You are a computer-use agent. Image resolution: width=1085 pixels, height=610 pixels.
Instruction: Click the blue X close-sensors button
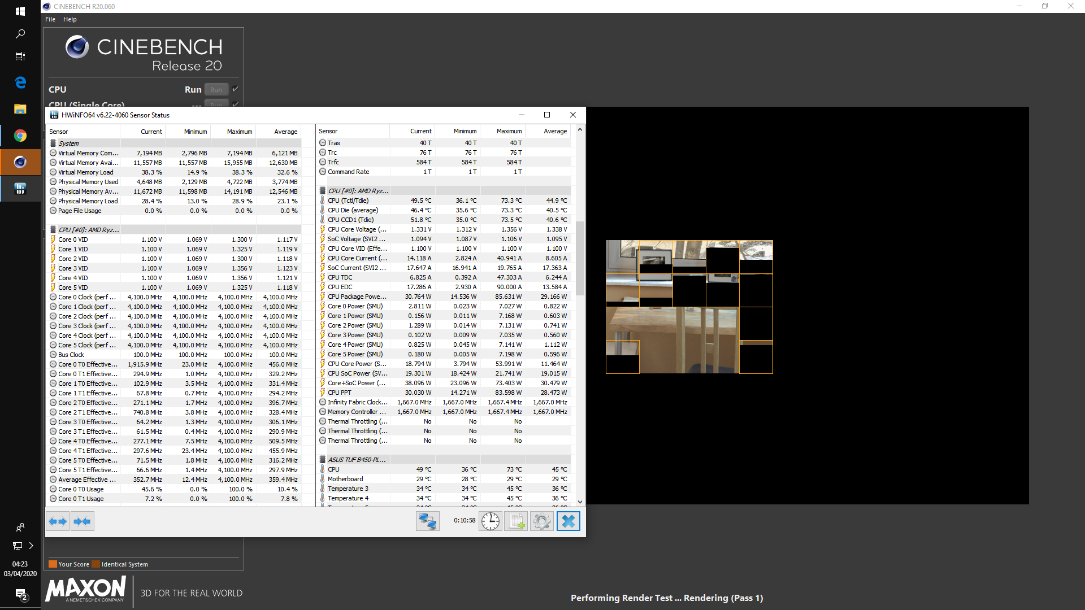[568, 521]
